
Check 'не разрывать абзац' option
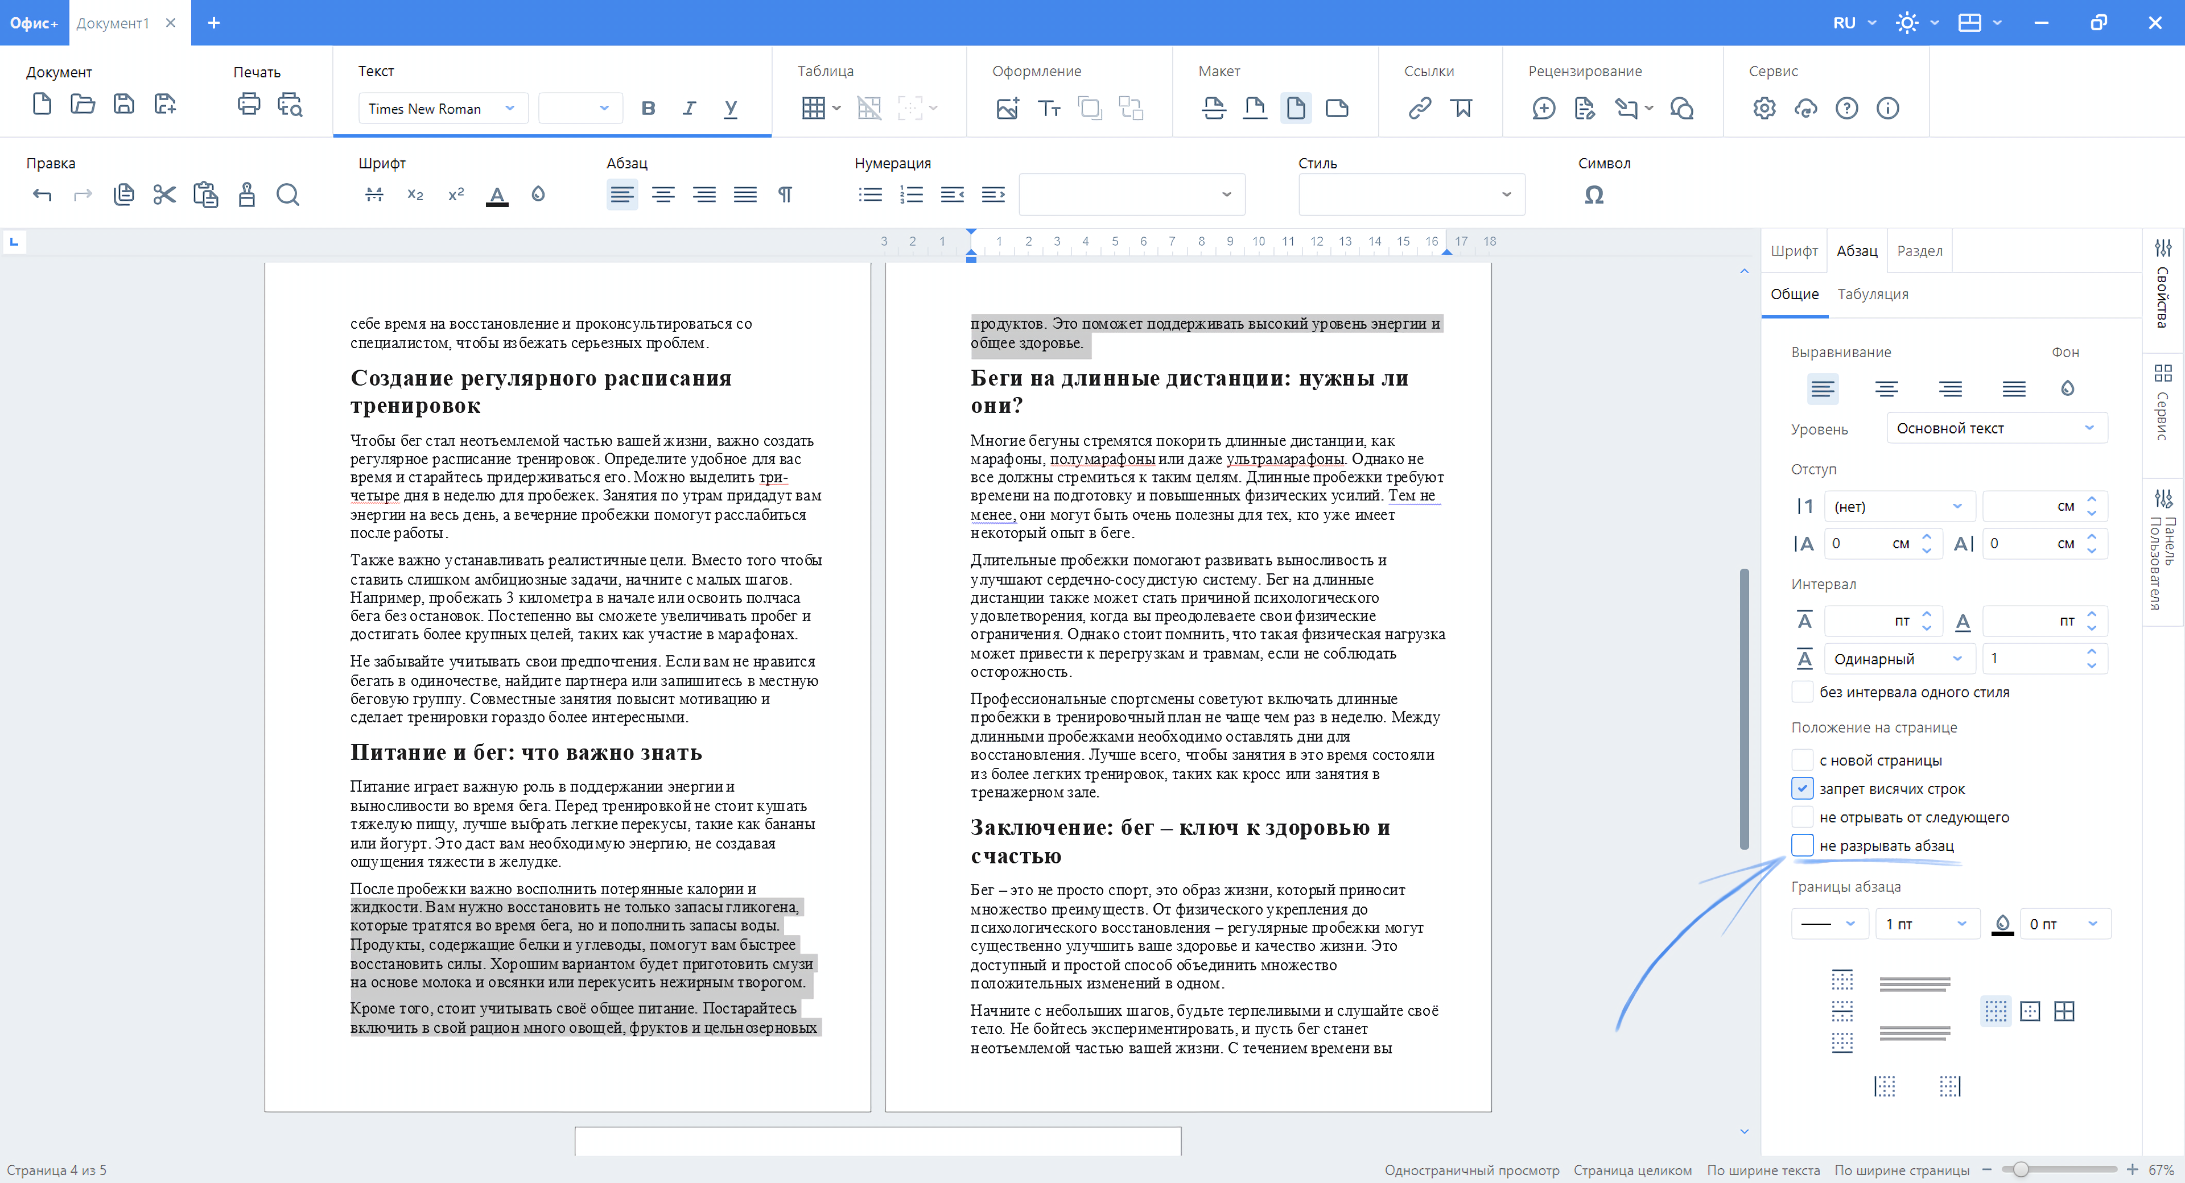(x=1803, y=845)
